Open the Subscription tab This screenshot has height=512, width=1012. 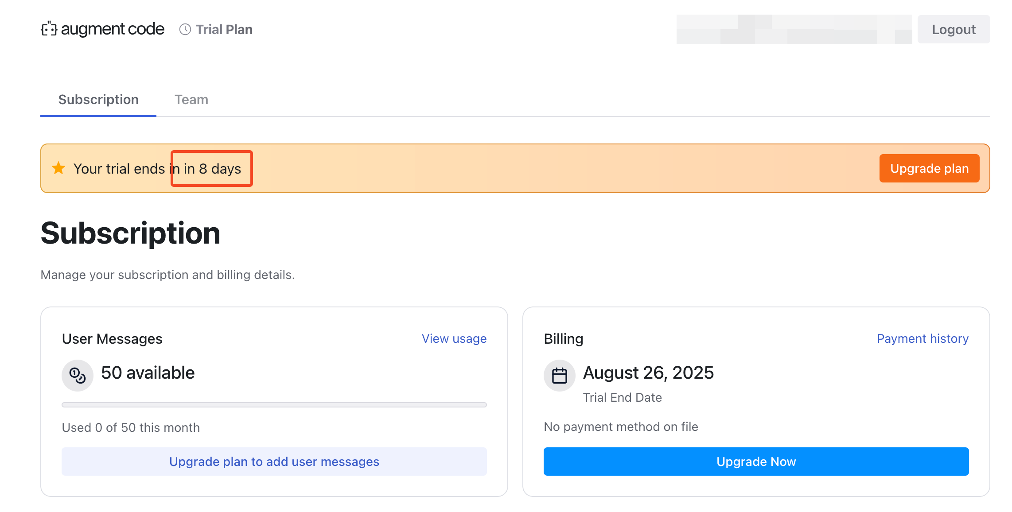click(98, 100)
